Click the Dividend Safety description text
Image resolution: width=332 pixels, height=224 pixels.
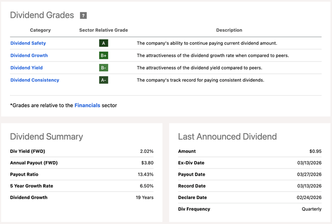207,43
